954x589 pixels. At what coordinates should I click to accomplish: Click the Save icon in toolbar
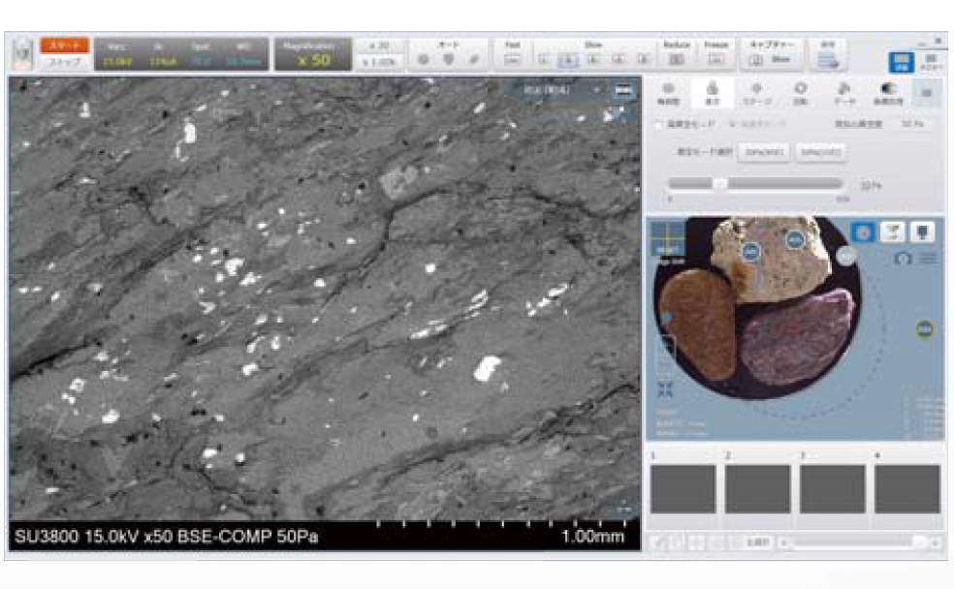tap(828, 58)
